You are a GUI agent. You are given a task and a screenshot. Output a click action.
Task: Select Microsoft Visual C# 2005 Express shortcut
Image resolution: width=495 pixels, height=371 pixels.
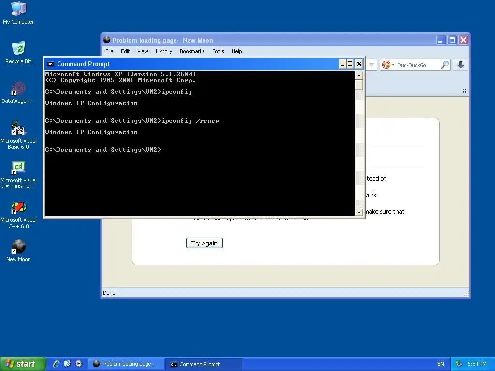(18, 174)
